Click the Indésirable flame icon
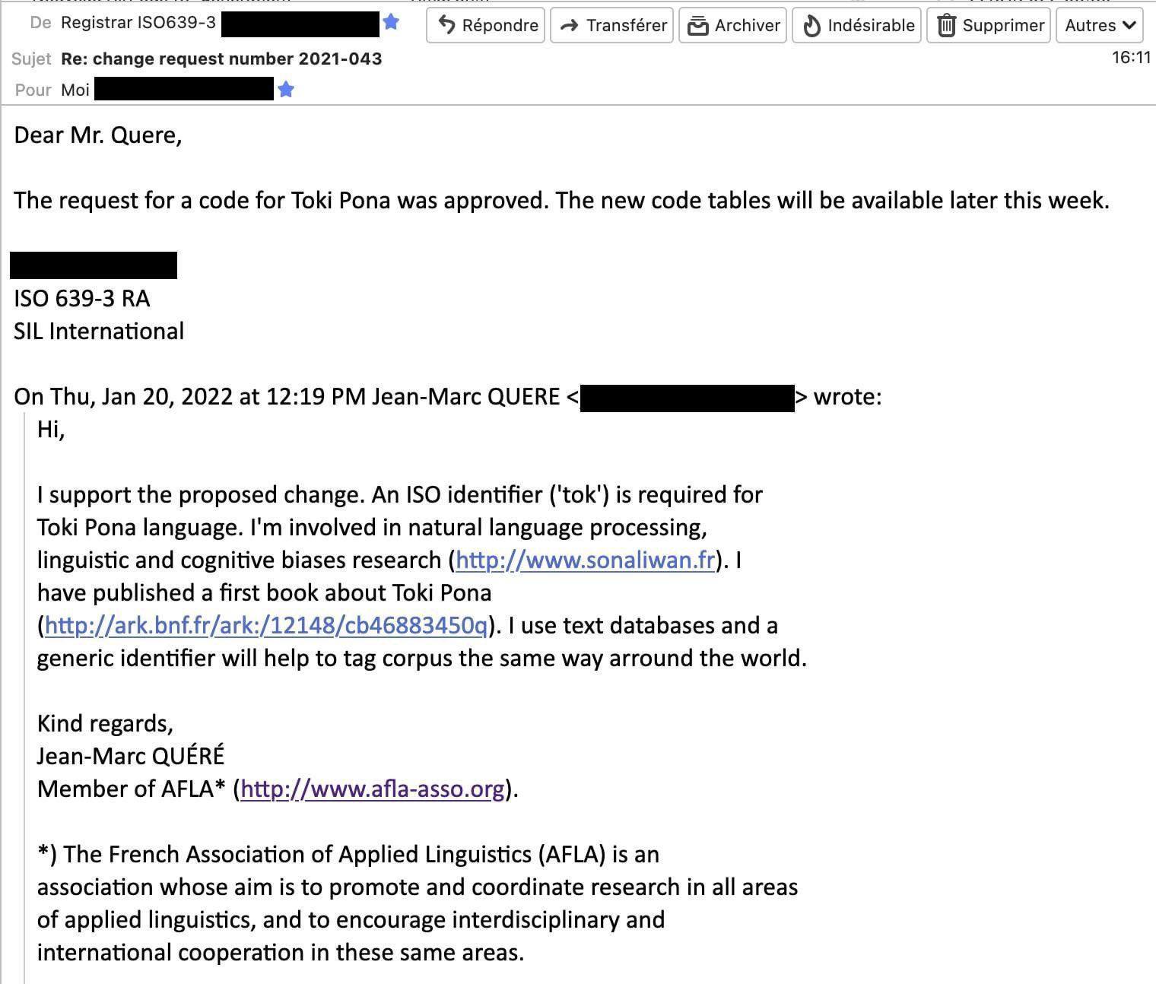This screenshot has height=984, width=1156. 811,26
